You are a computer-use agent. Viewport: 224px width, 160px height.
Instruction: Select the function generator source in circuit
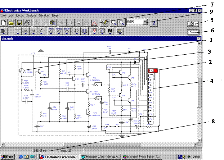[x=22, y=71]
